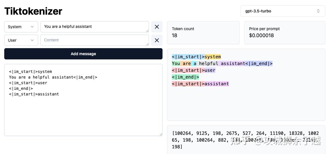
Task: Remove the System message row
Action: [x=157, y=27]
